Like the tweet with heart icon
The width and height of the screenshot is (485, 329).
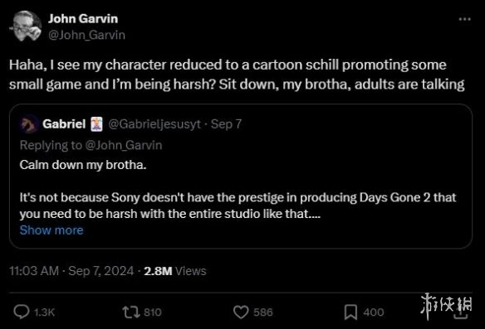click(x=241, y=312)
